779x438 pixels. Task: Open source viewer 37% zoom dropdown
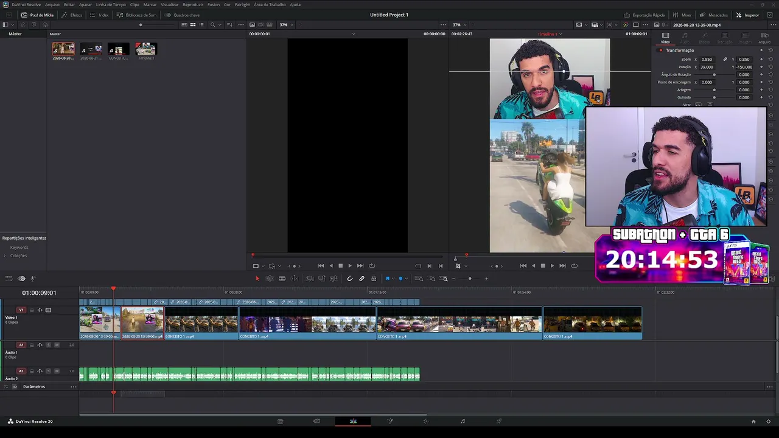coord(286,25)
